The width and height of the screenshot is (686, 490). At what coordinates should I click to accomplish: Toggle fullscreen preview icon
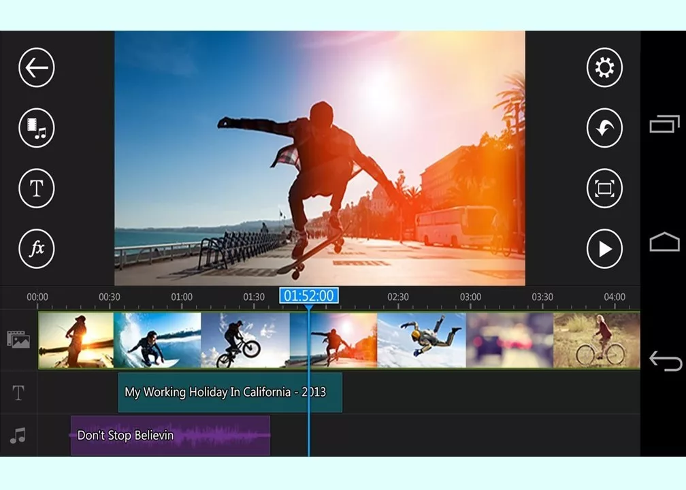[x=604, y=189]
